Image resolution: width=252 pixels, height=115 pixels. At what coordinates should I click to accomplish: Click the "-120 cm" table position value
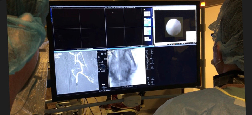pos(151,59)
